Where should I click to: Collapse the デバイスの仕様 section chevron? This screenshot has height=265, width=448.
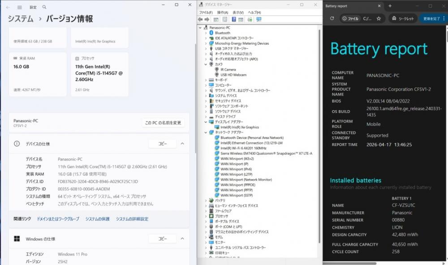[182, 144]
